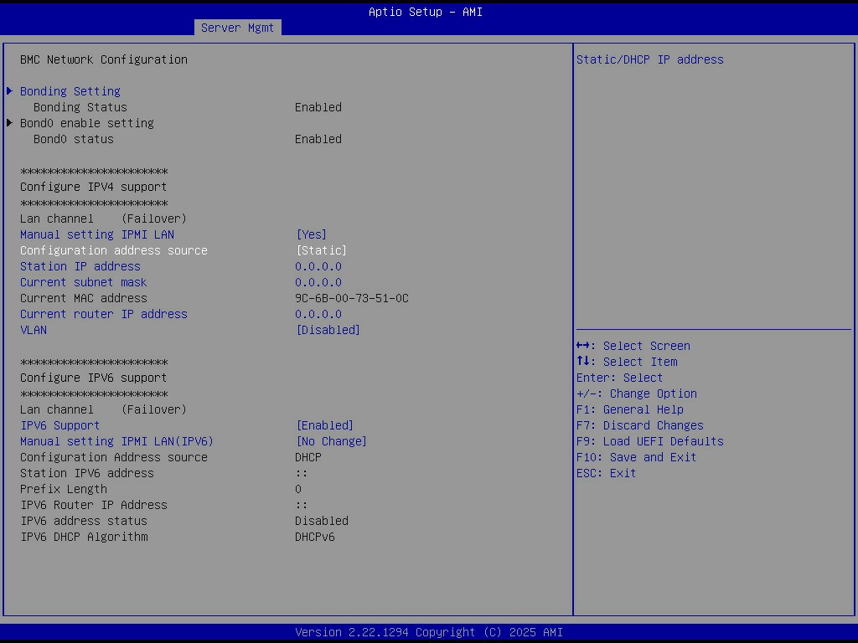Click F7: Discard Changes hint
858x643 pixels.
(640, 425)
